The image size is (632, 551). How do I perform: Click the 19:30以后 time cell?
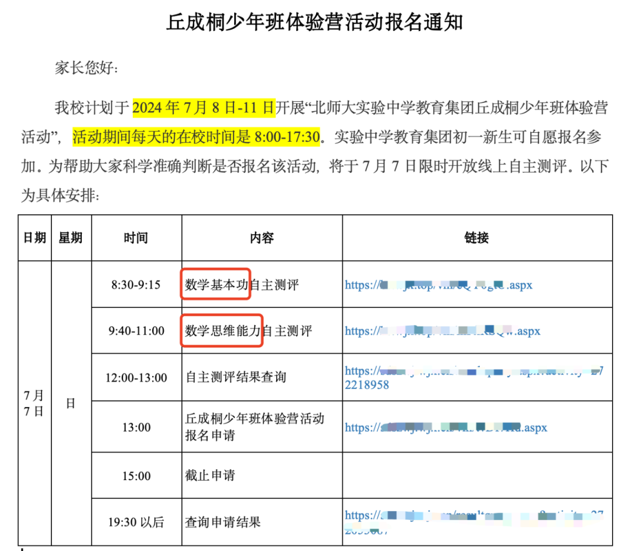coord(136,522)
